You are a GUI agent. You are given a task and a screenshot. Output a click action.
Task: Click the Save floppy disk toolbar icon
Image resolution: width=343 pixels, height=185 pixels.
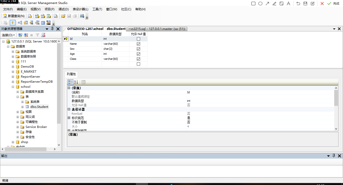pyautogui.click(x=69, y=16)
